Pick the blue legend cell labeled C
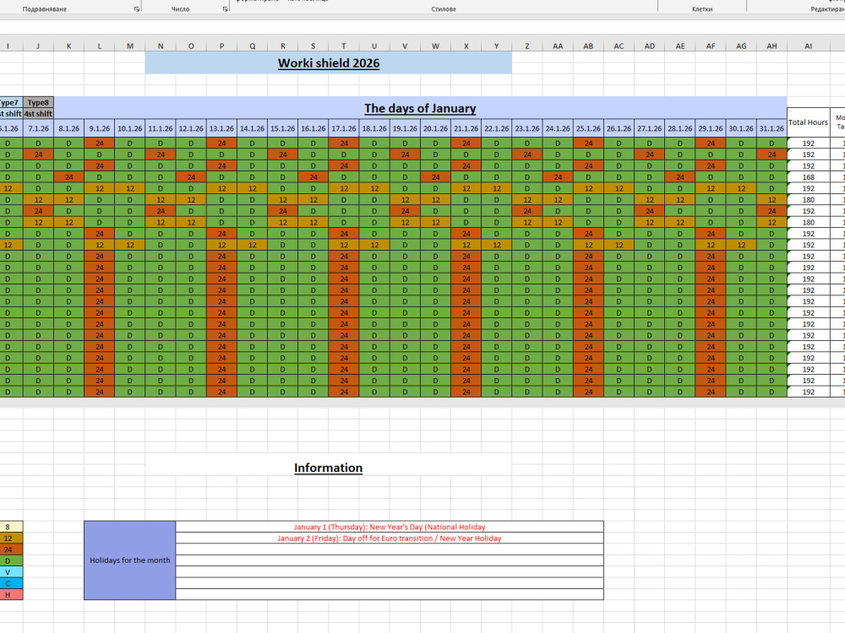 (8, 583)
